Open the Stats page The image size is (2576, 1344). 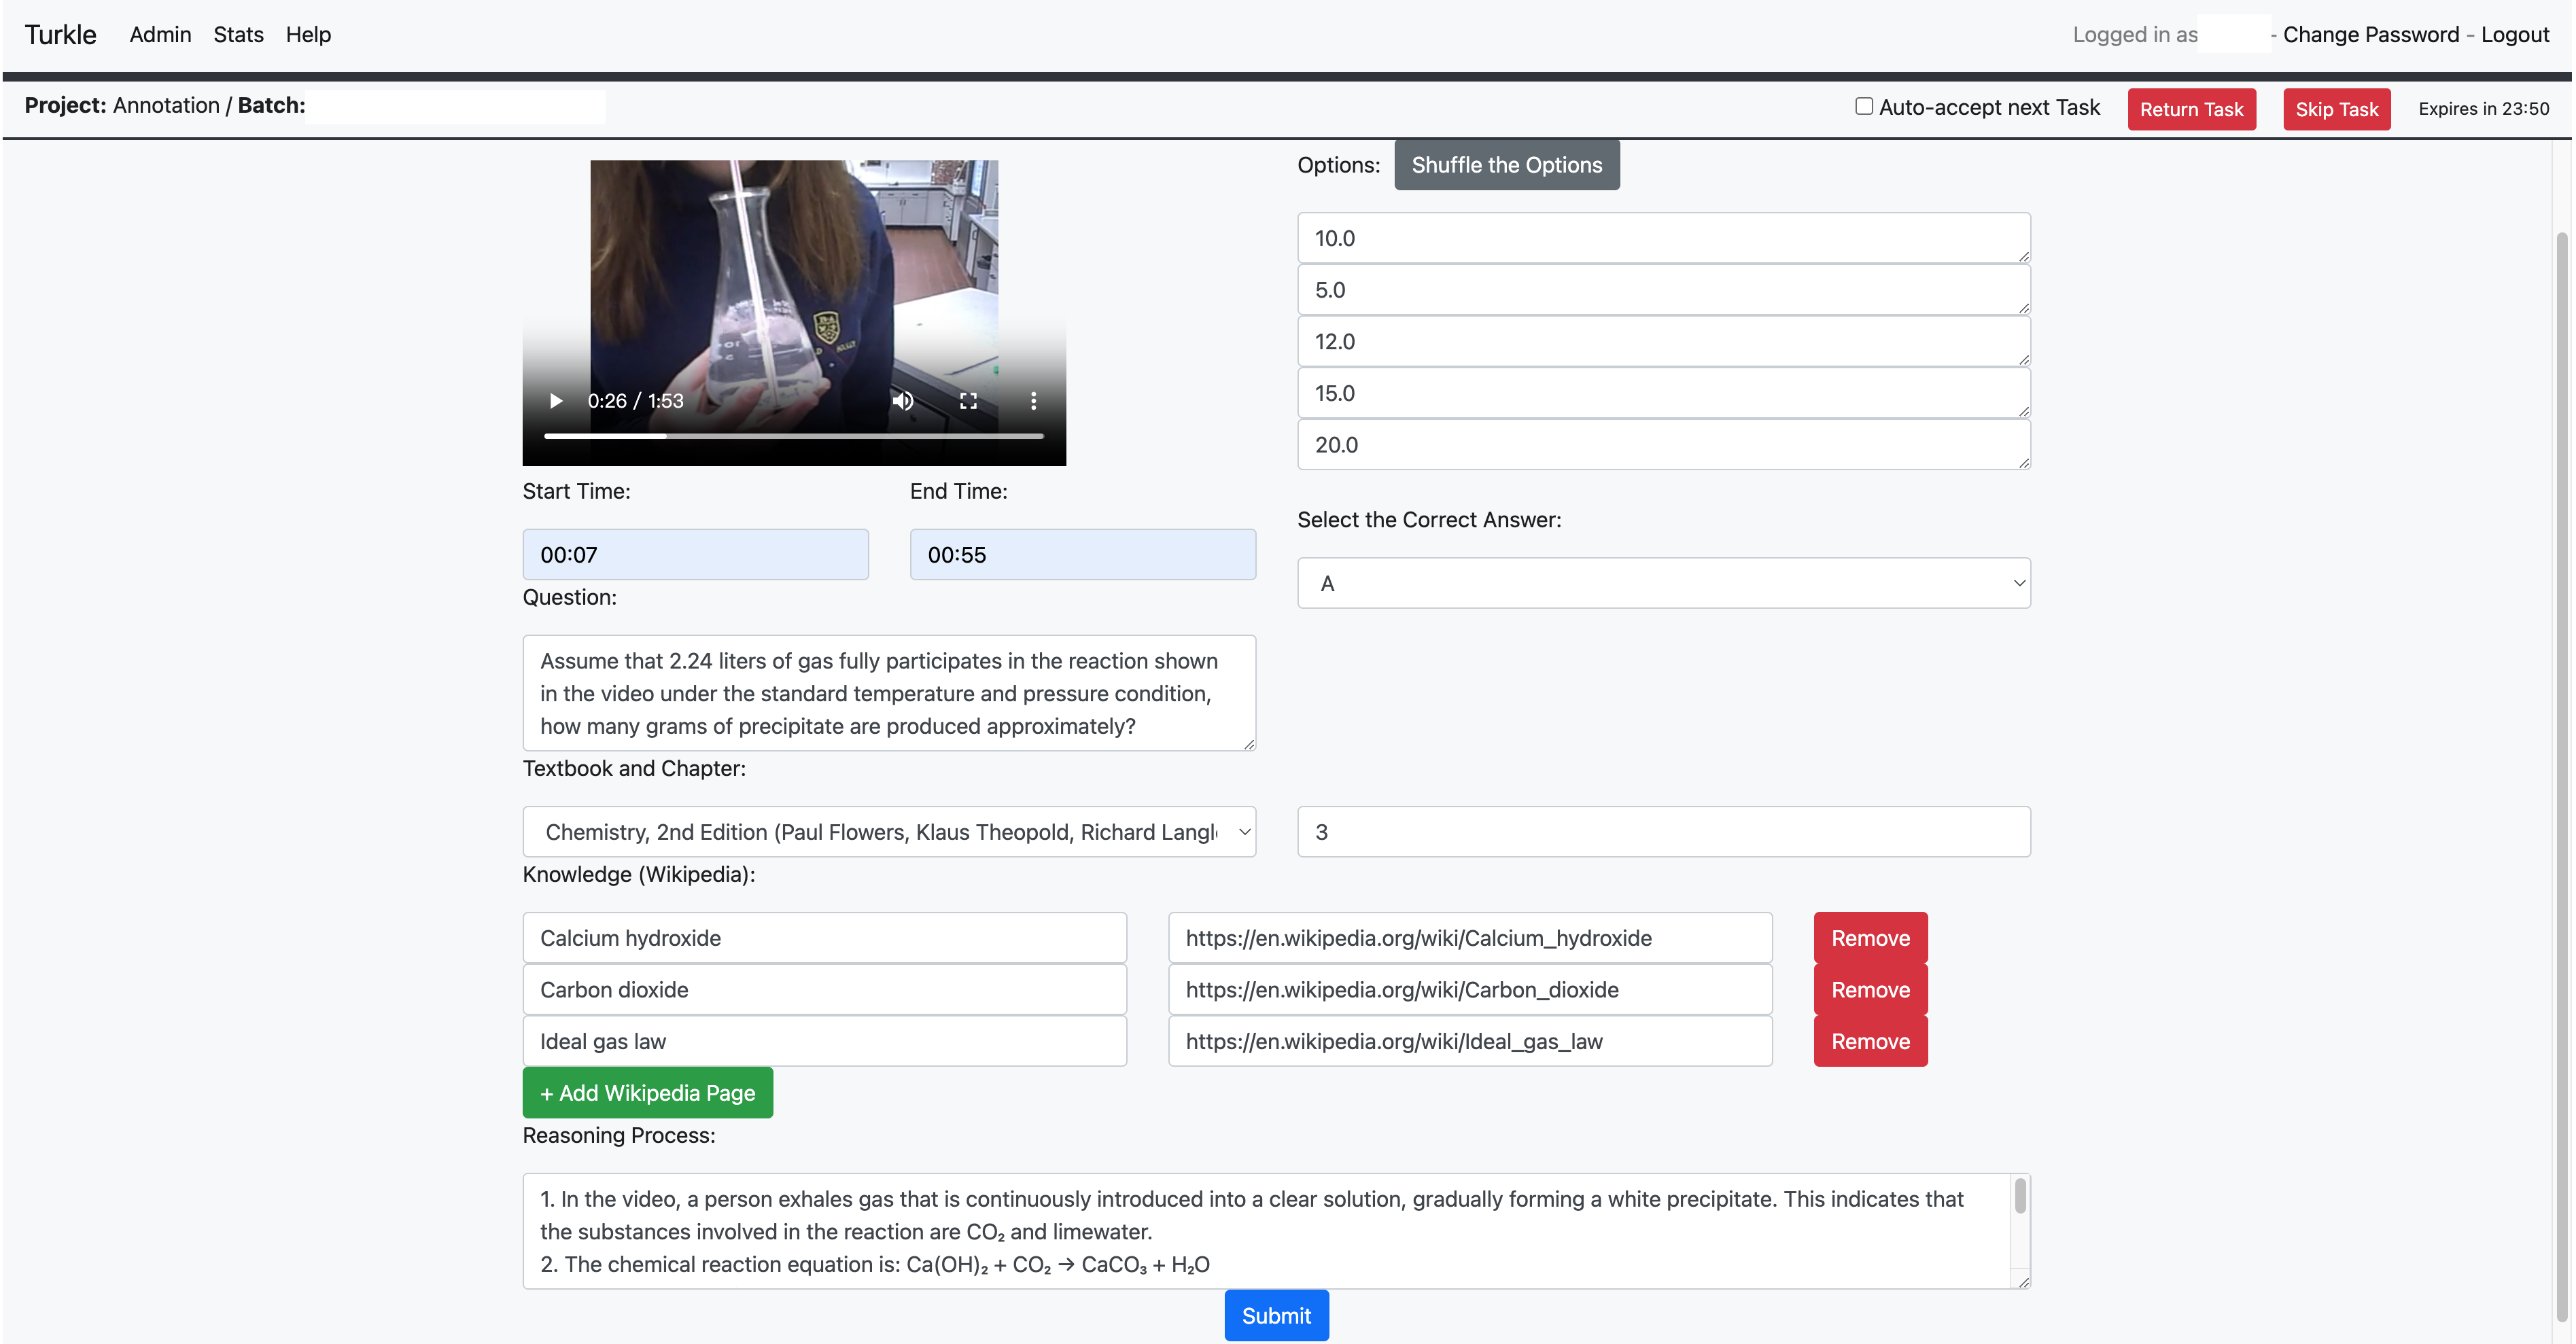[x=238, y=34]
